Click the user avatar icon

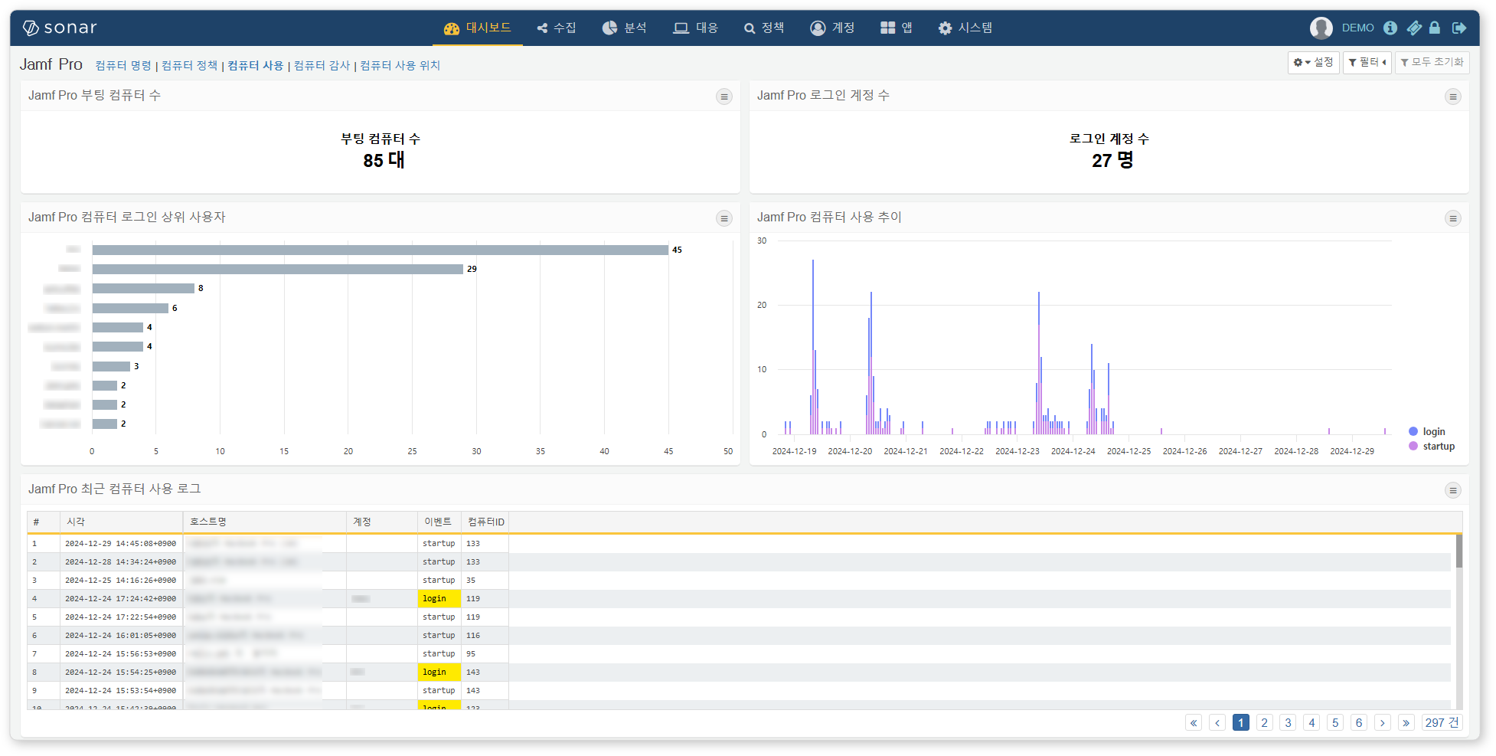click(1321, 28)
